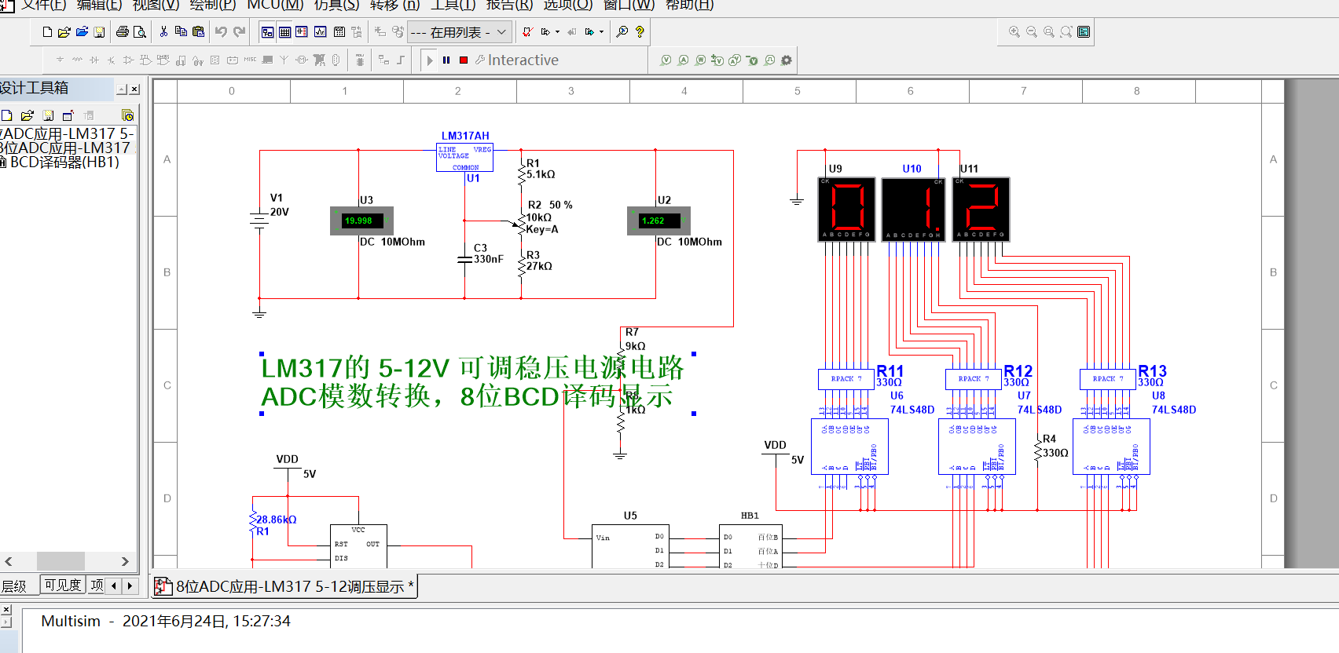Screen dimensions: 1339x653
Task: Place a power probe
Action: (x=701, y=60)
